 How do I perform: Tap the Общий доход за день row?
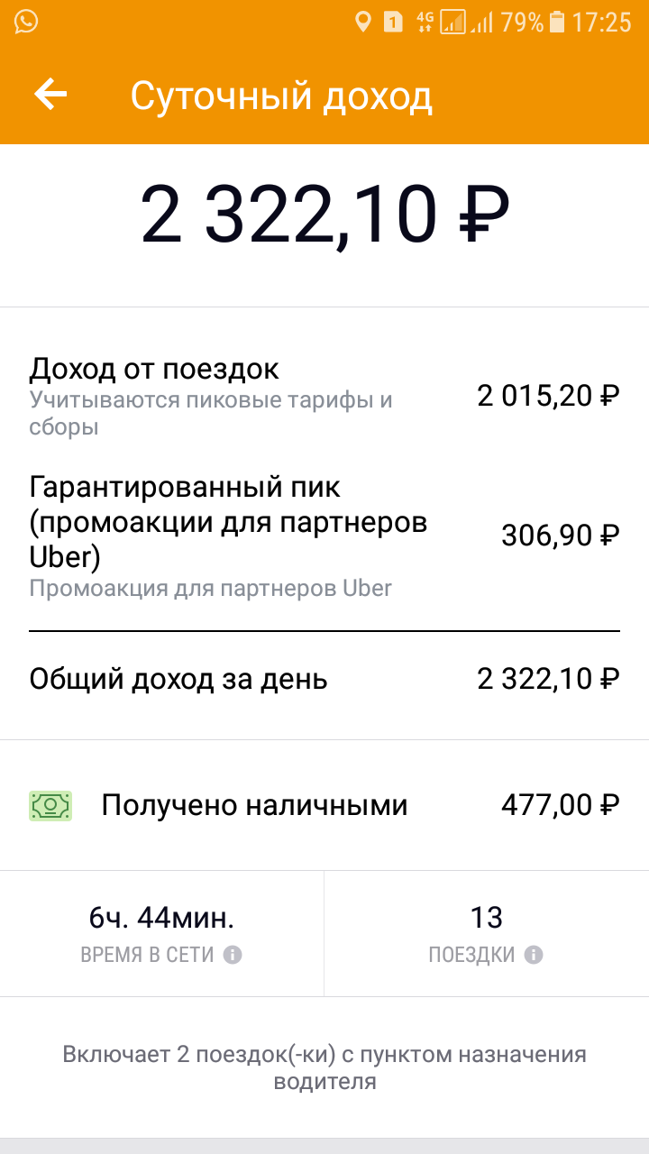point(324,679)
